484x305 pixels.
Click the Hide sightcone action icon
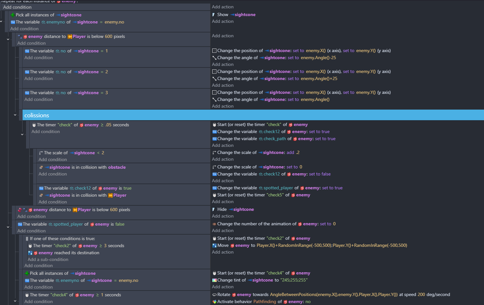(x=214, y=210)
